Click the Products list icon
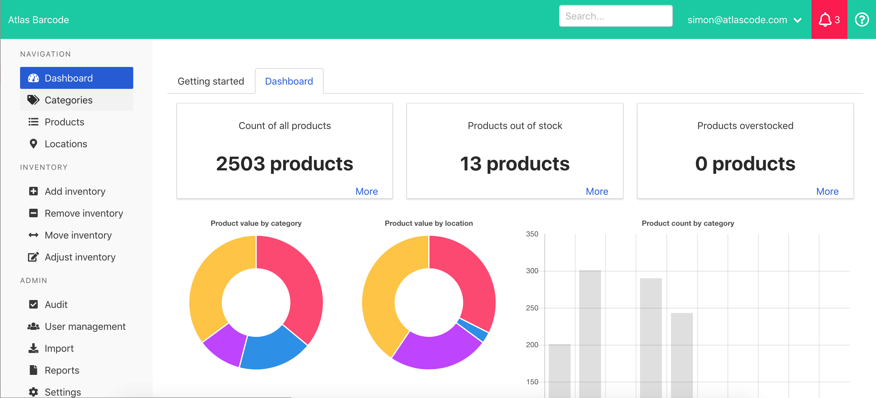 (33, 122)
